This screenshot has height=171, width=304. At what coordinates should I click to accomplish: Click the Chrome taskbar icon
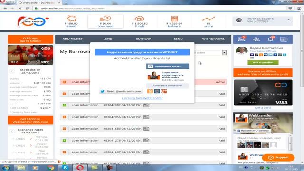[51, 168]
